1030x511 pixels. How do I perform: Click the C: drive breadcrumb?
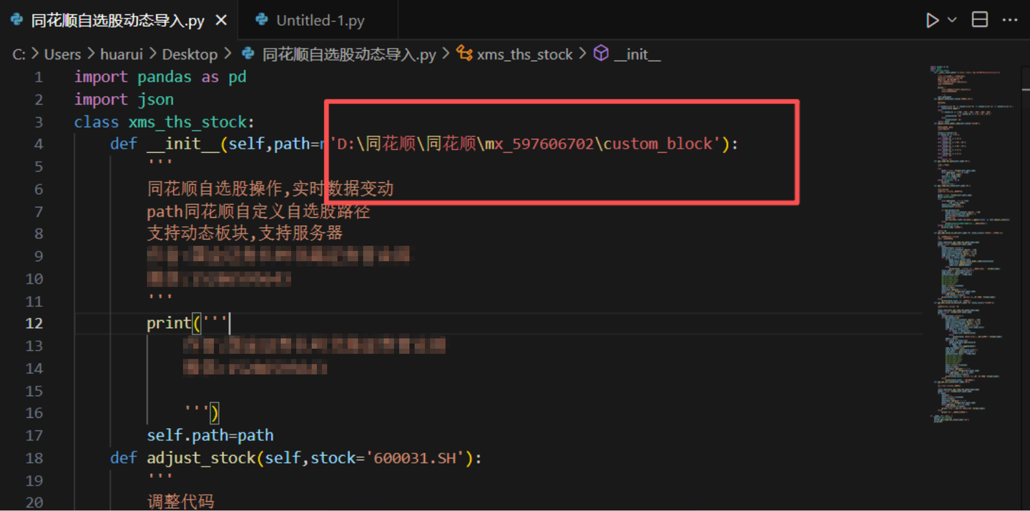19,54
